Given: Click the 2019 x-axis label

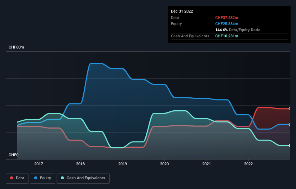Looking at the screenshot, I should pyautogui.click(x=123, y=164).
